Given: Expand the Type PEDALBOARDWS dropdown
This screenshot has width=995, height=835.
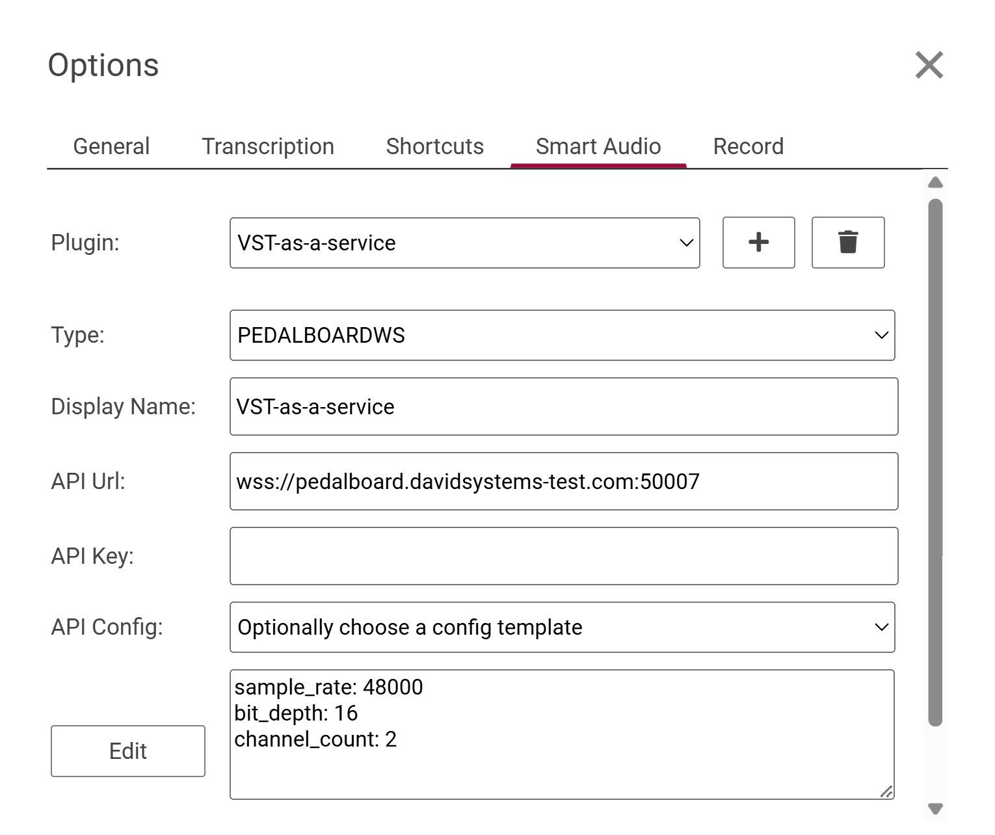Looking at the screenshot, I should coord(562,336).
